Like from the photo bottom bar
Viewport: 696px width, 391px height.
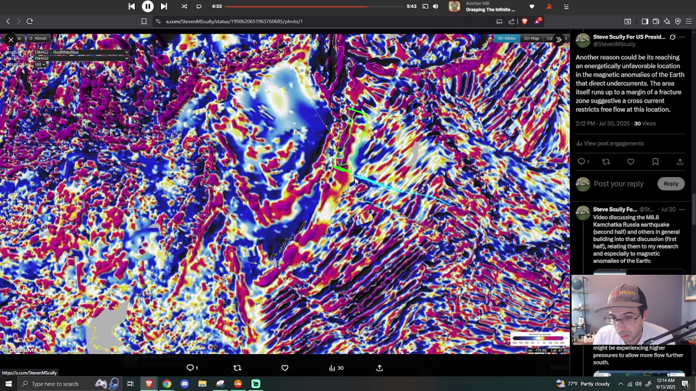[285, 368]
